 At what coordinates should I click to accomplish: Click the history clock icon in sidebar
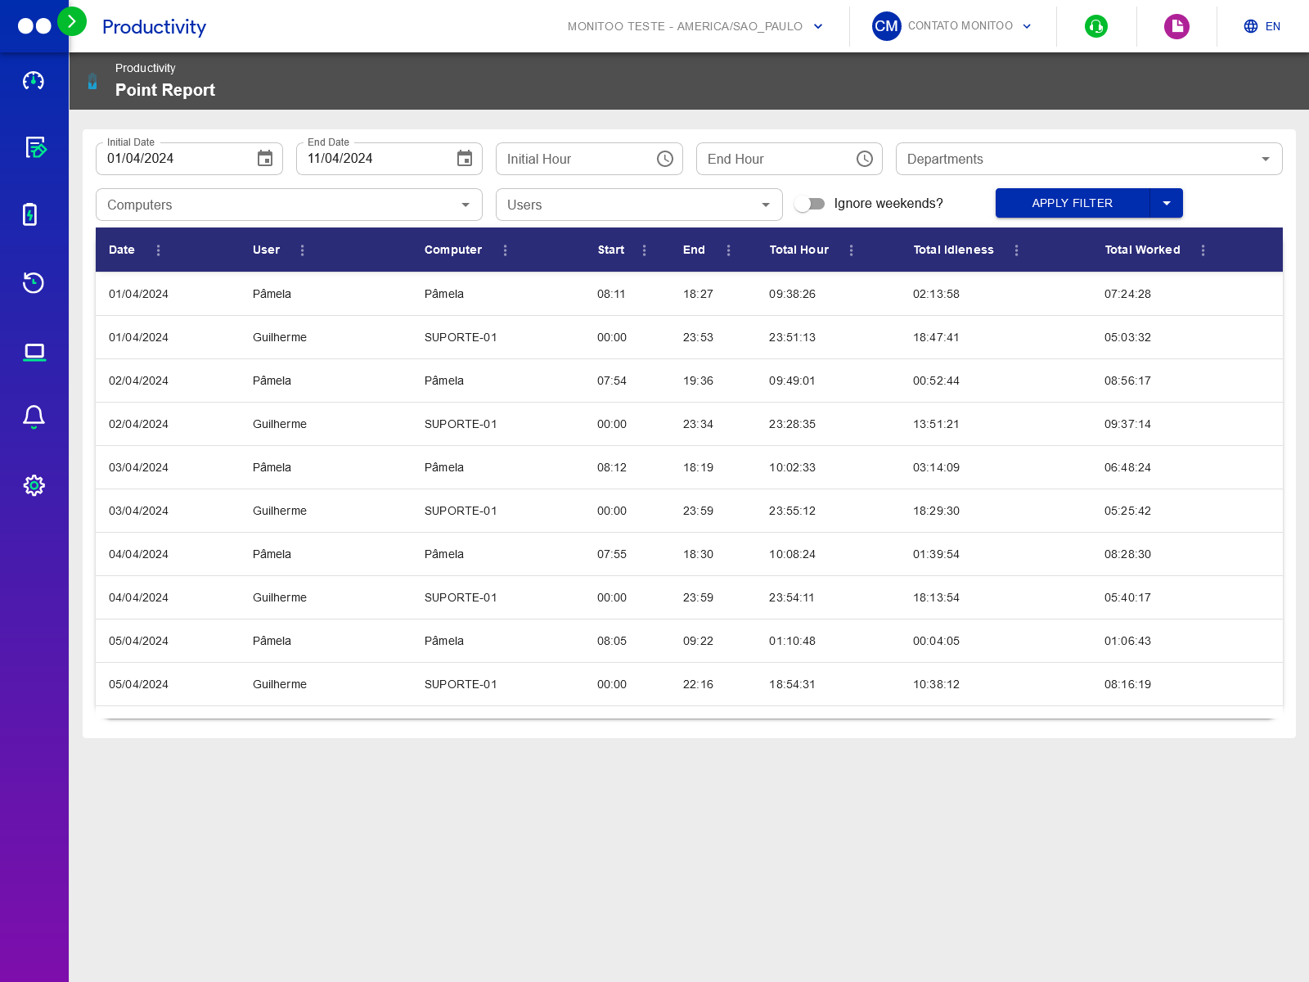(x=34, y=282)
